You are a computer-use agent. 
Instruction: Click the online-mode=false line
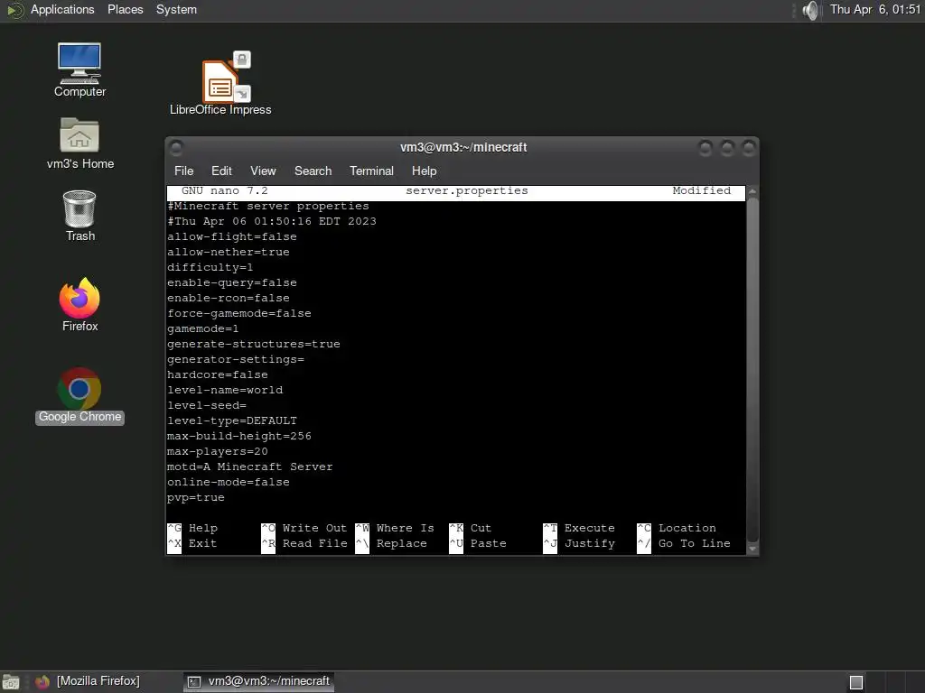click(229, 482)
